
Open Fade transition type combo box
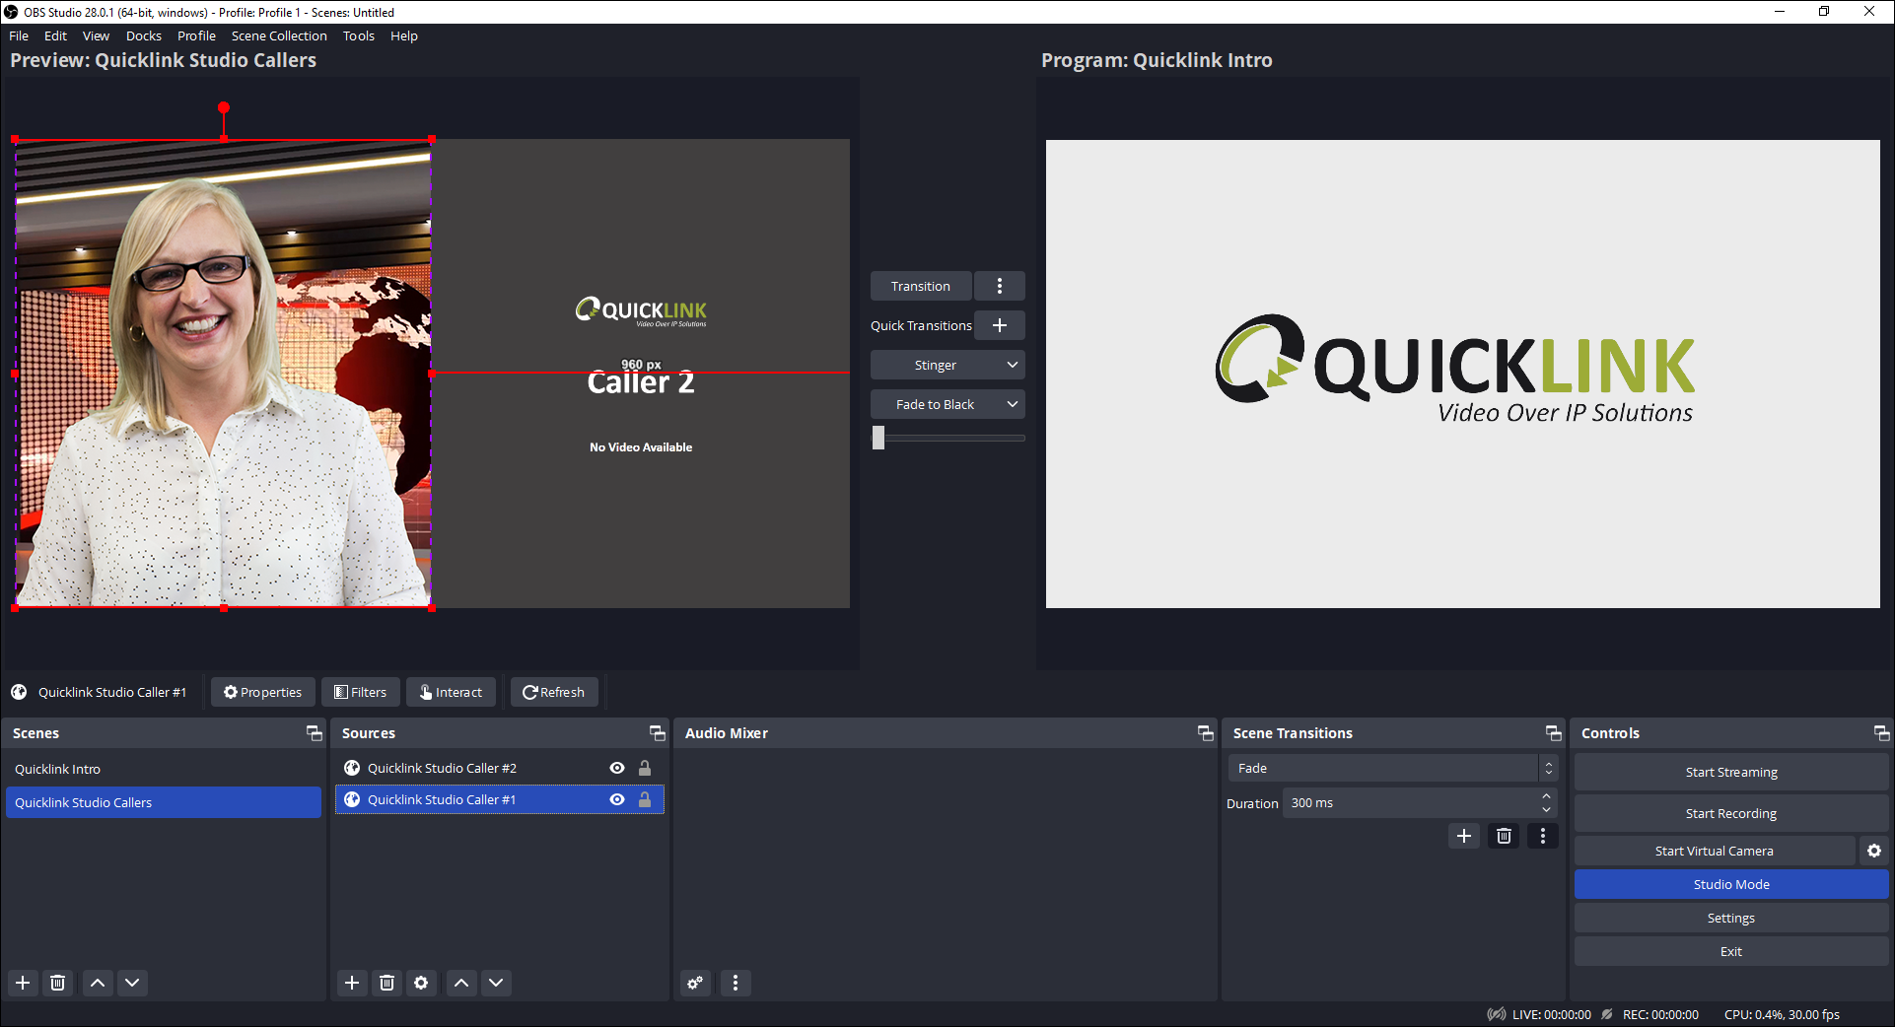[1392, 768]
